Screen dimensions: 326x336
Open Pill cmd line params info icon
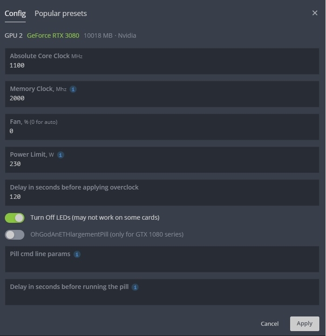click(x=77, y=254)
